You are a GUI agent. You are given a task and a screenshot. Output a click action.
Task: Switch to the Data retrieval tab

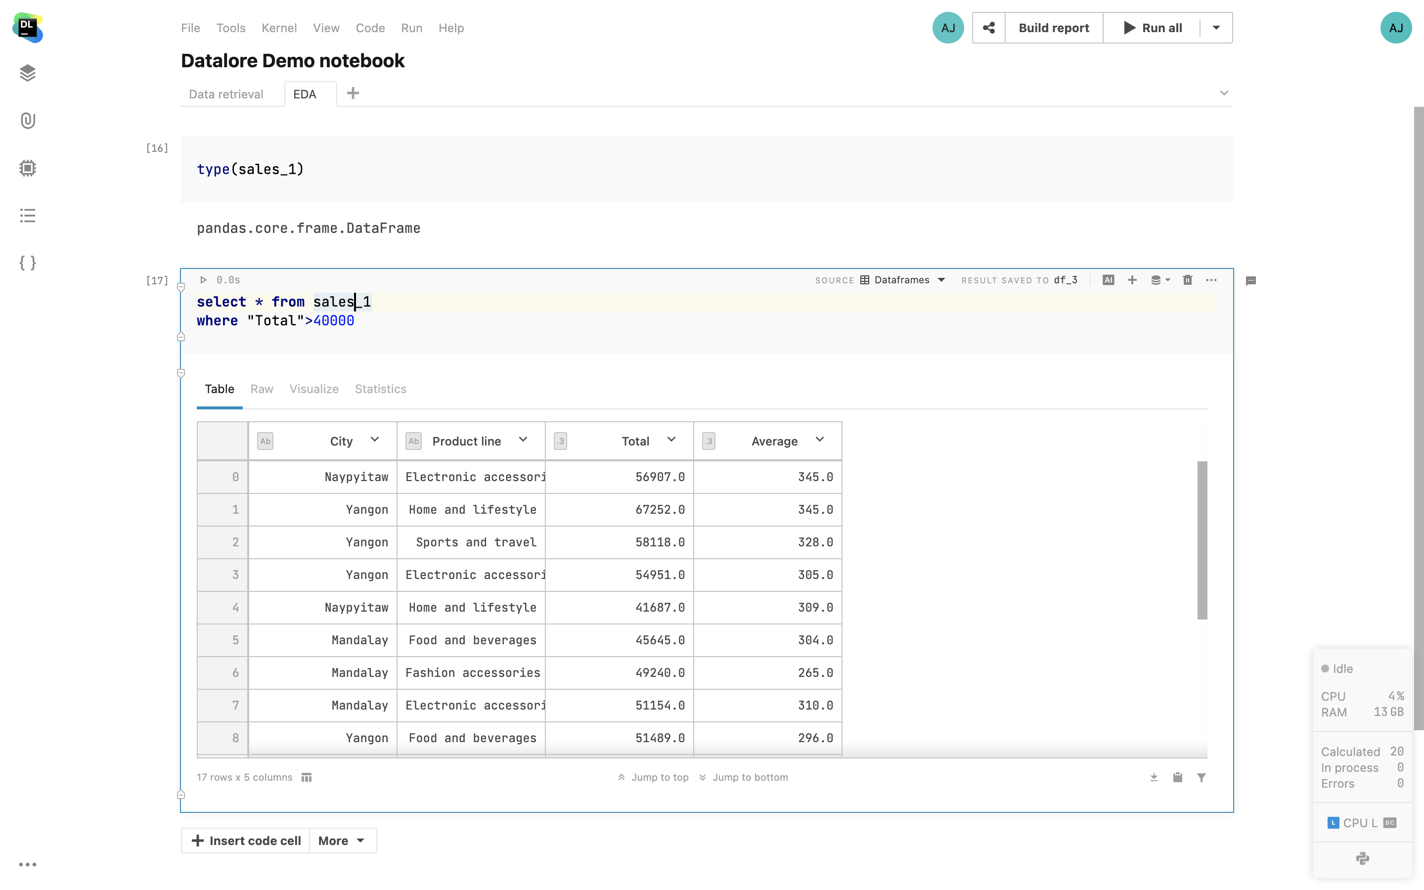pos(226,94)
